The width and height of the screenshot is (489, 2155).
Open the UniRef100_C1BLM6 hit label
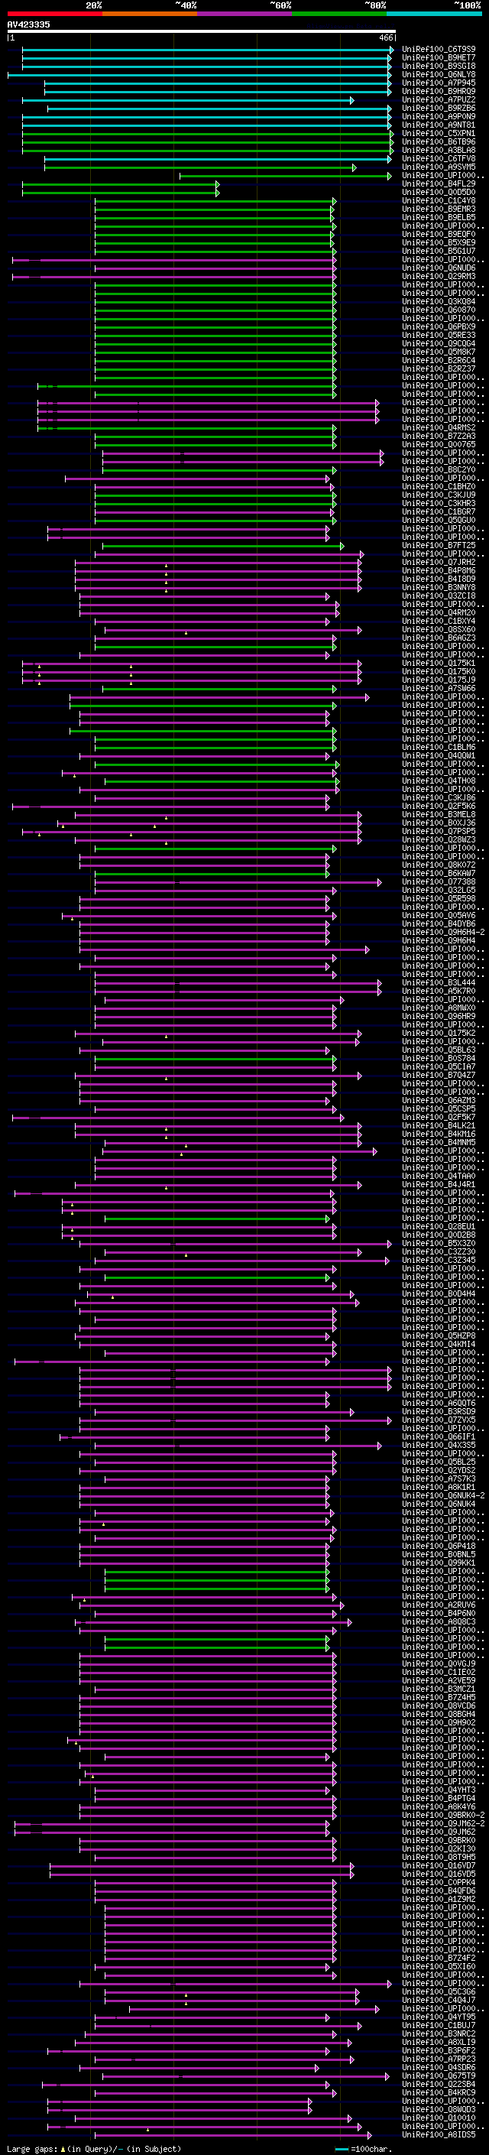click(x=439, y=748)
